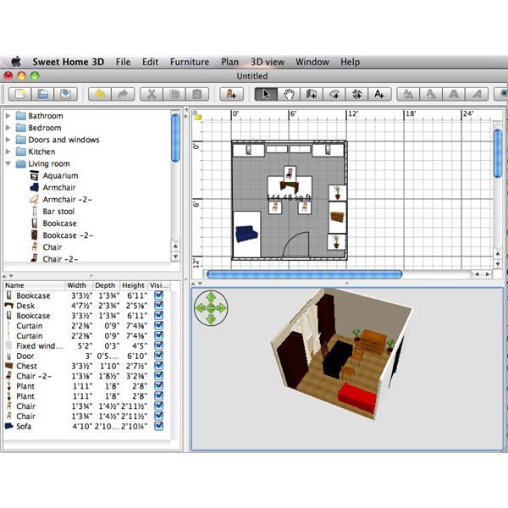The width and height of the screenshot is (508, 508).
Task: Toggle visibility checkbox for Sofa row
Action: (158, 426)
